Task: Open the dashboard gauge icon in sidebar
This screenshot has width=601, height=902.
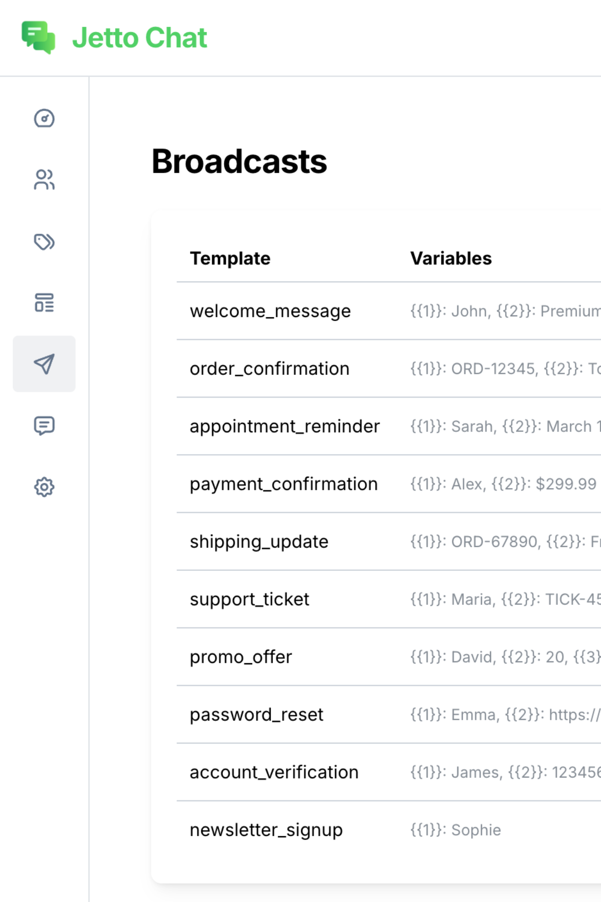Action: pos(44,118)
